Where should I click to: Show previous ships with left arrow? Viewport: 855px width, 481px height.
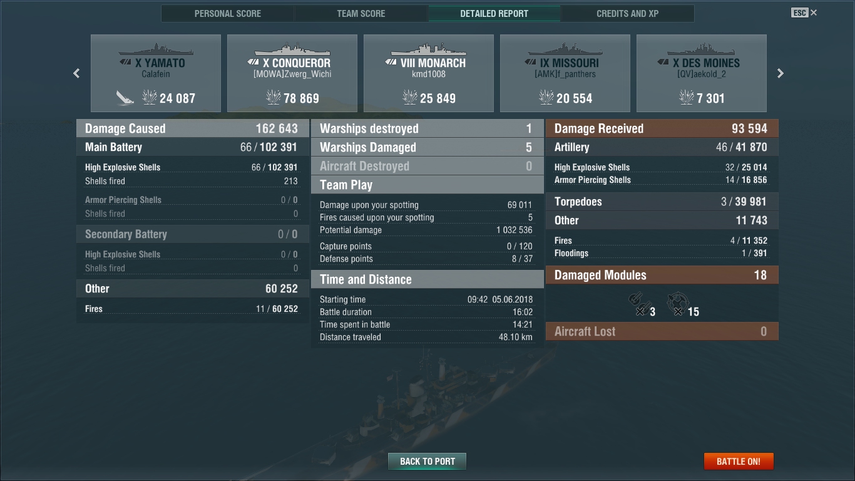click(76, 73)
